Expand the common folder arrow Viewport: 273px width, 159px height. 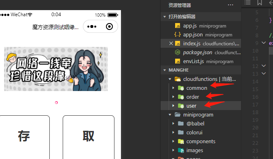coord(173,88)
